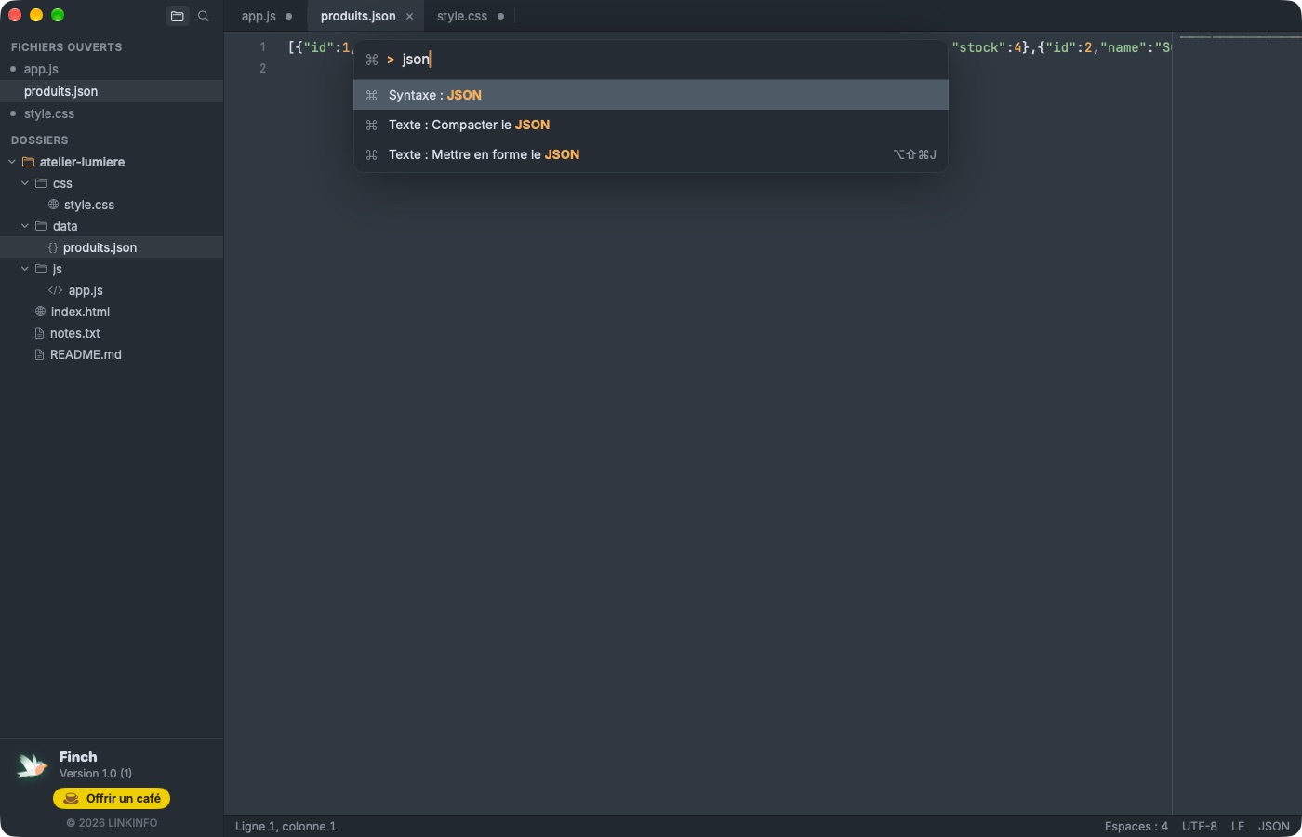Close the produits.json tab
This screenshot has width=1302, height=837.
click(409, 17)
